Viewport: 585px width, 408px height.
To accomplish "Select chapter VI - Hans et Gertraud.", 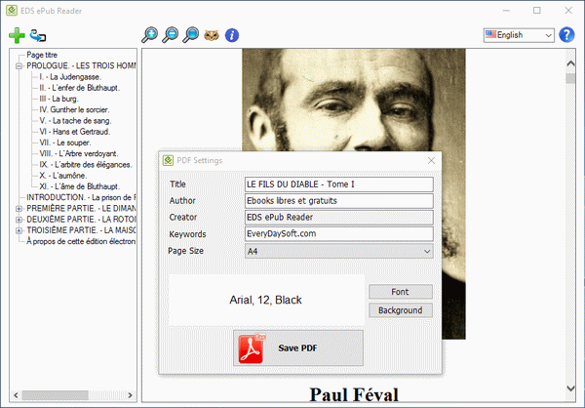I will 75,132.
